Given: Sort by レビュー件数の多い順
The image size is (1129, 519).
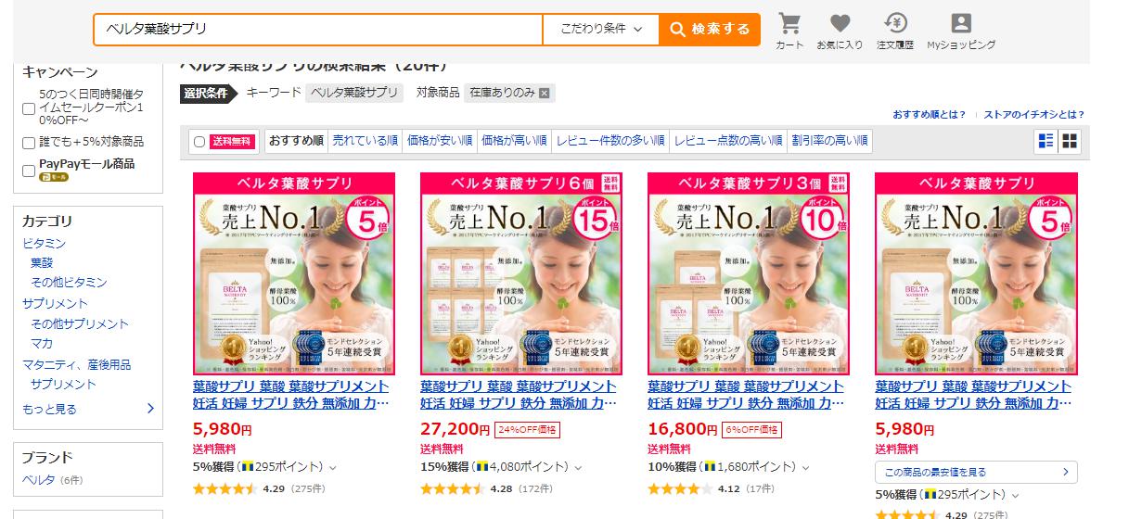Looking at the screenshot, I should pos(610,141).
